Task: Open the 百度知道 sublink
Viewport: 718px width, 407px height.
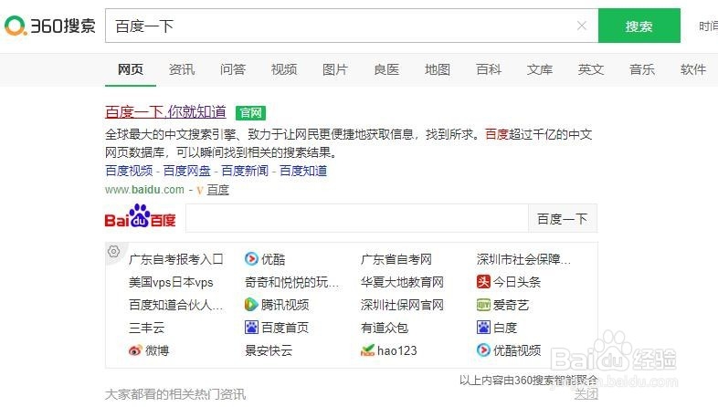Action: (x=303, y=171)
